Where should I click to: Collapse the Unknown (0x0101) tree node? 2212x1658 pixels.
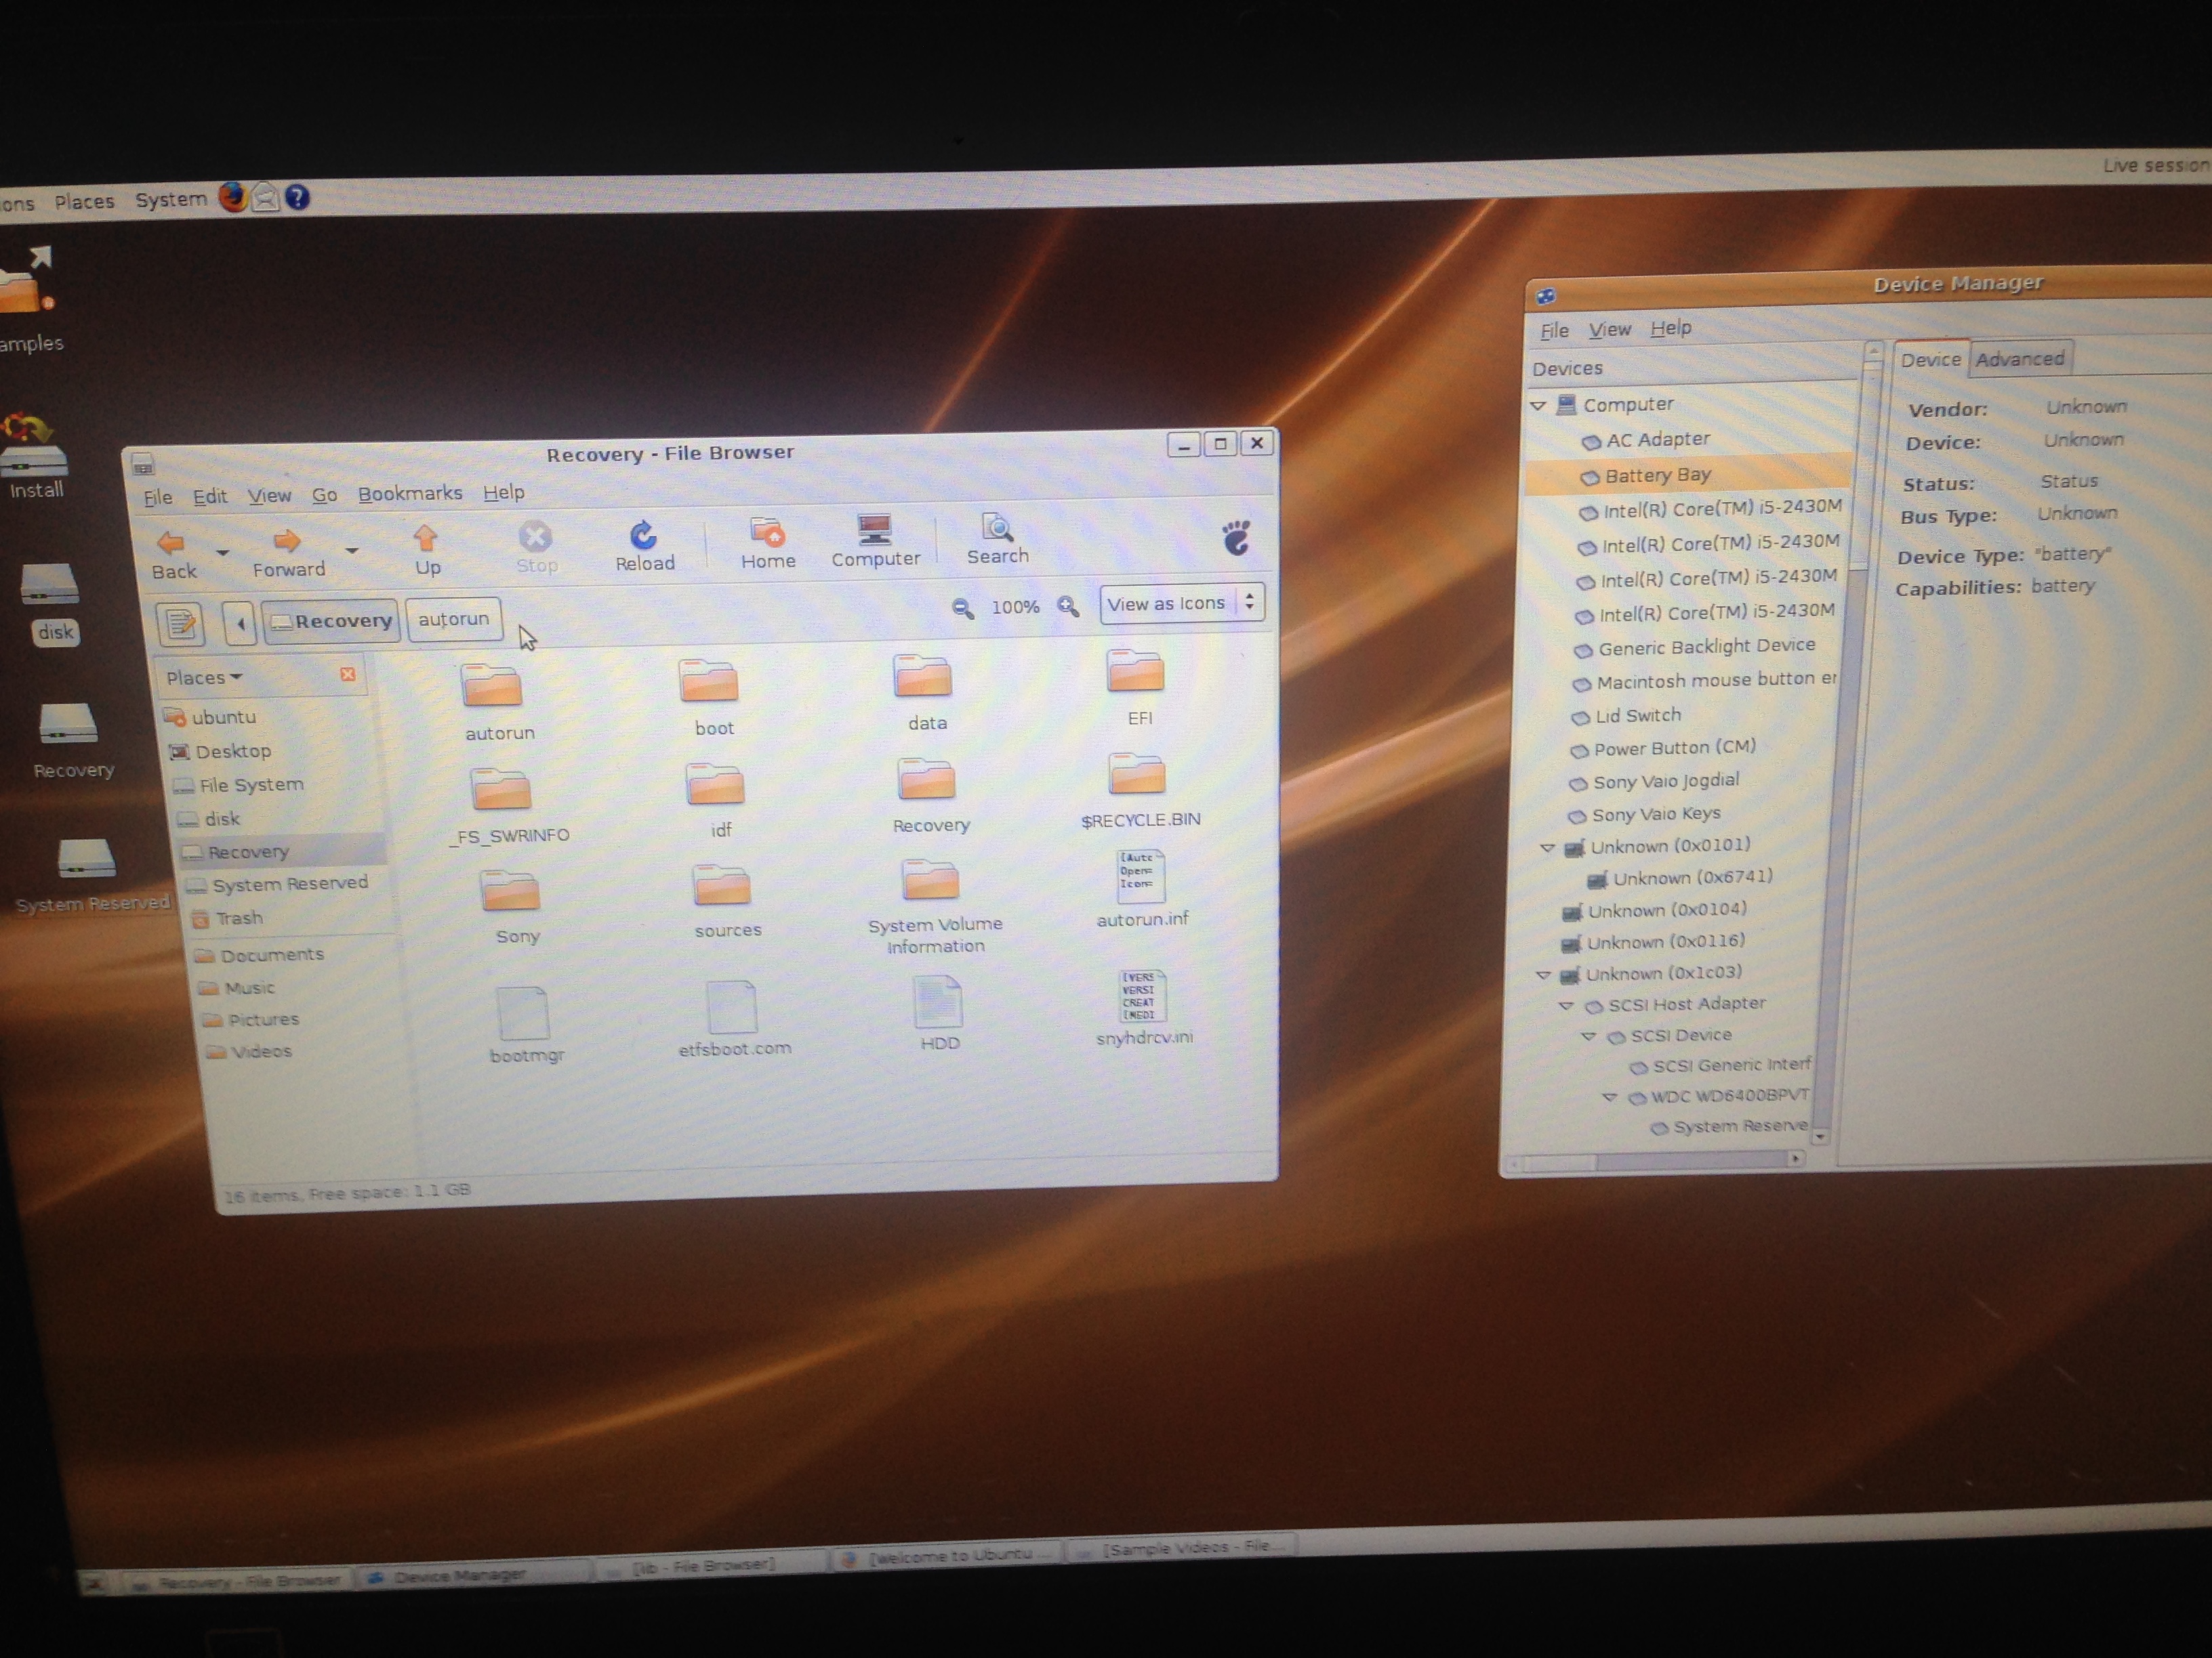point(1547,849)
